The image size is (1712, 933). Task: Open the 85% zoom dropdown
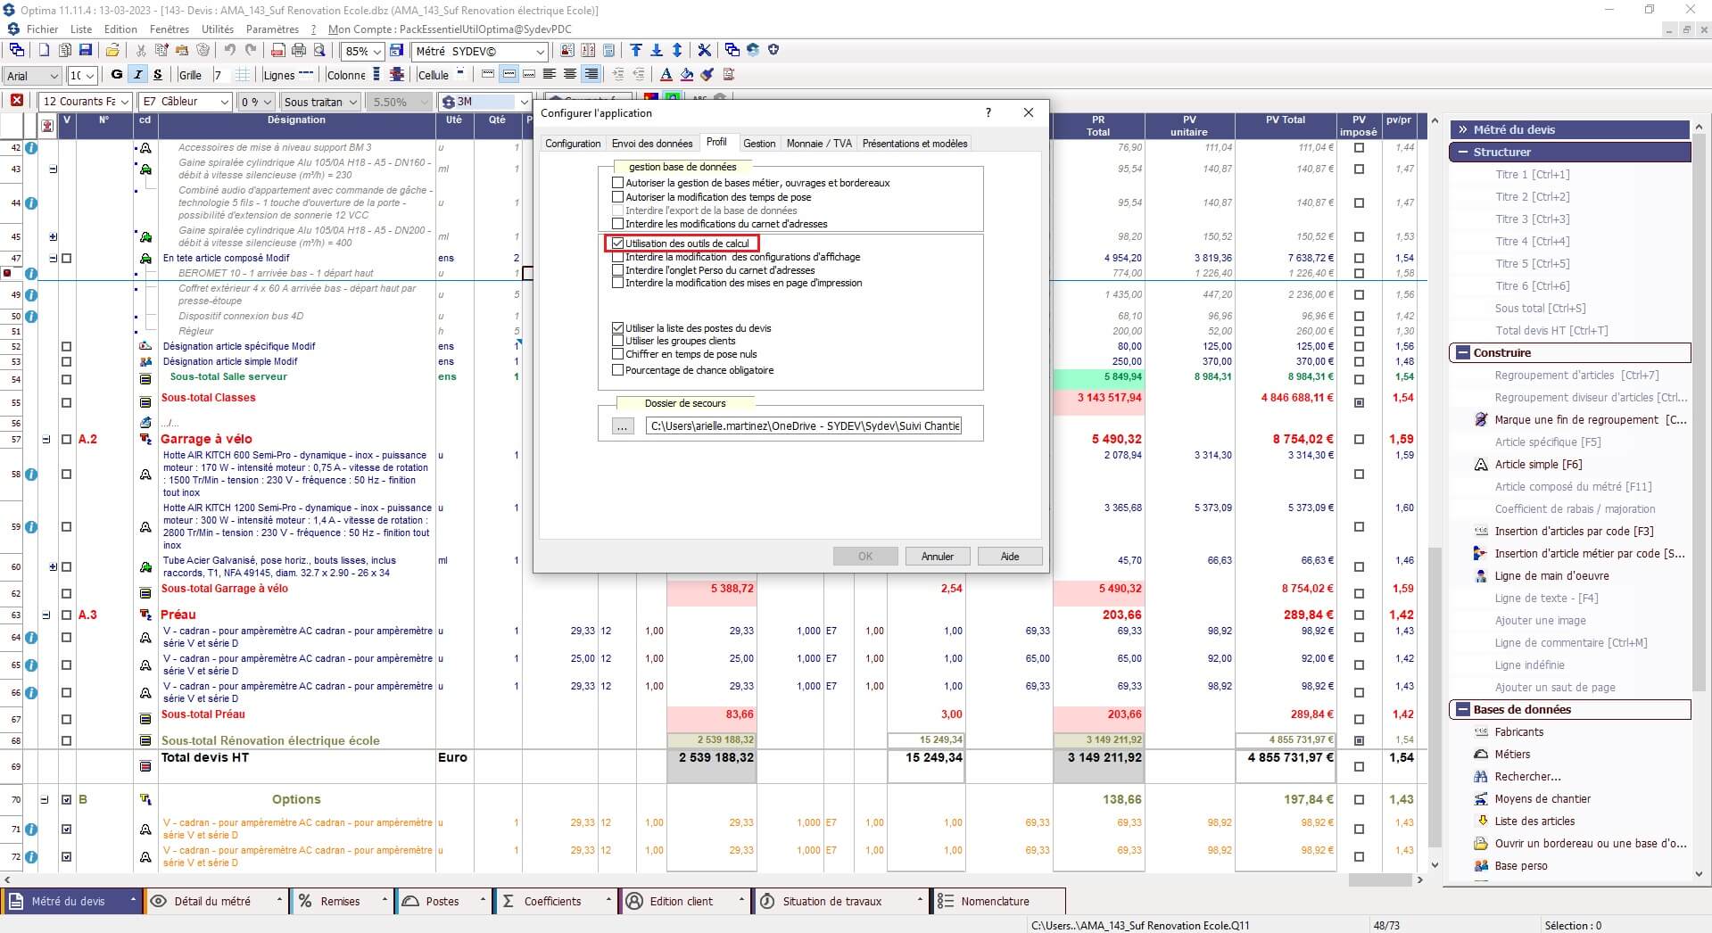[376, 52]
